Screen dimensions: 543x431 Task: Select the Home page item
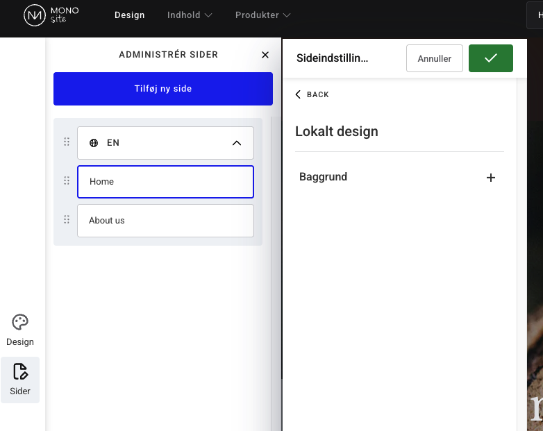[x=165, y=182]
